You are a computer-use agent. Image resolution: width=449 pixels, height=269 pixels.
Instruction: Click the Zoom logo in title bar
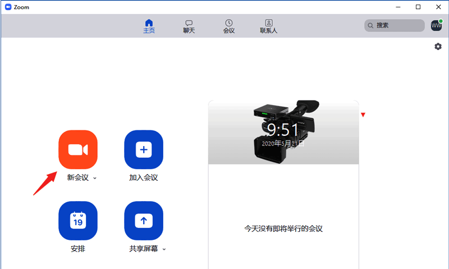click(x=8, y=7)
